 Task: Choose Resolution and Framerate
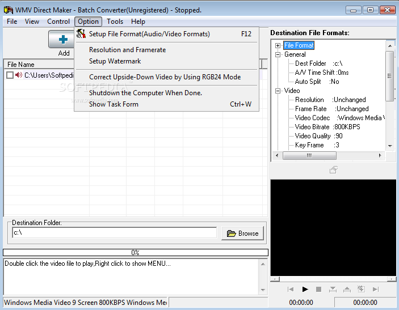tap(167, 50)
